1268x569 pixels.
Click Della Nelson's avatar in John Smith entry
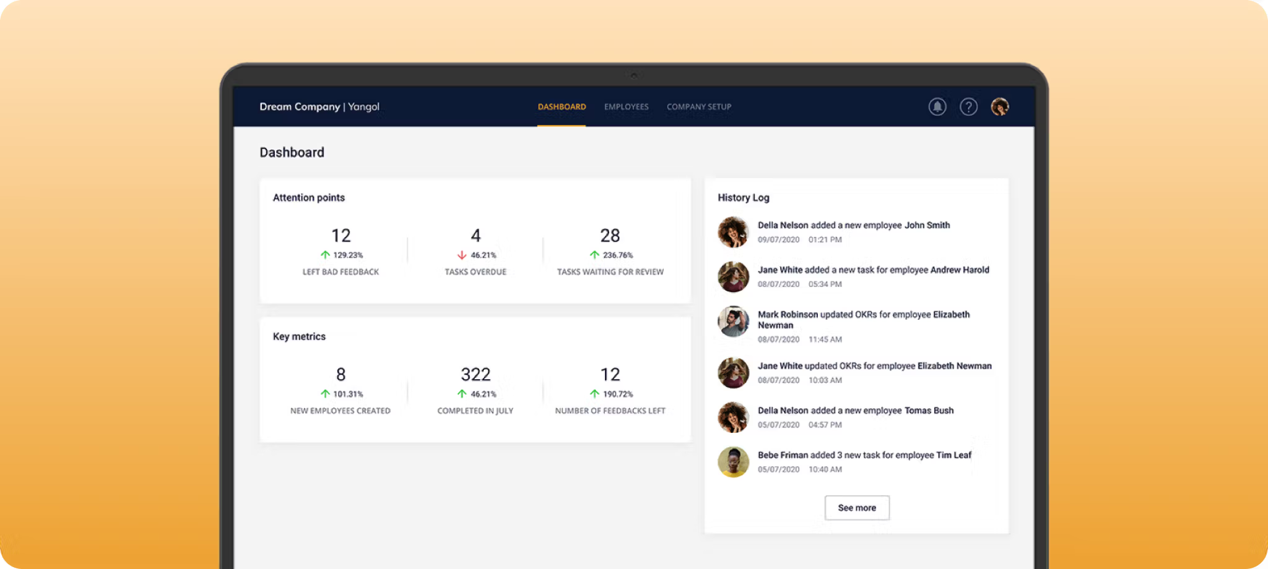734,232
